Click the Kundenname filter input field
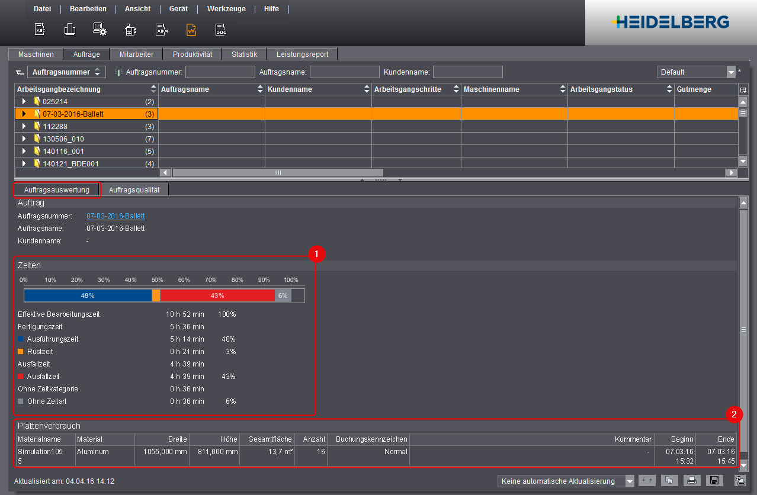The image size is (757, 495). [467, 72]
